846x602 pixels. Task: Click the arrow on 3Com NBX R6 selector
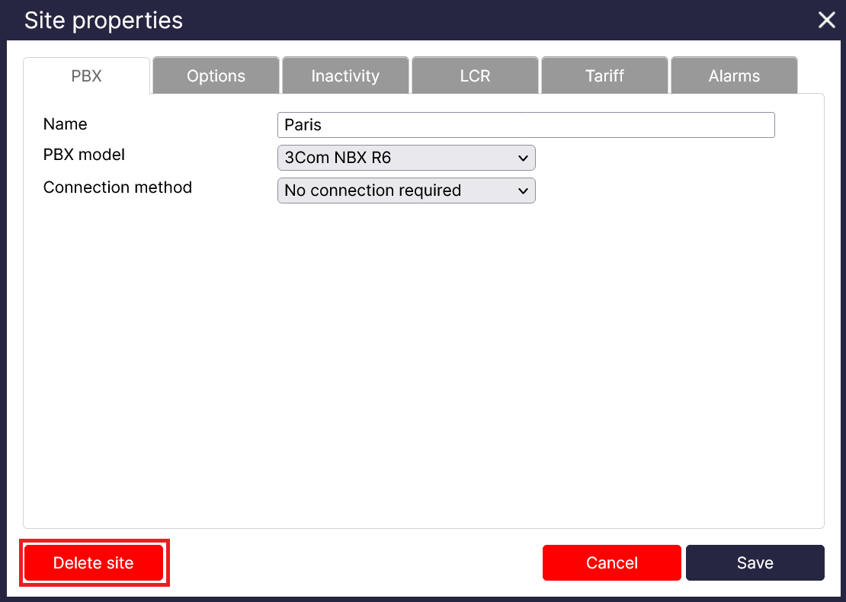[523, 159]
